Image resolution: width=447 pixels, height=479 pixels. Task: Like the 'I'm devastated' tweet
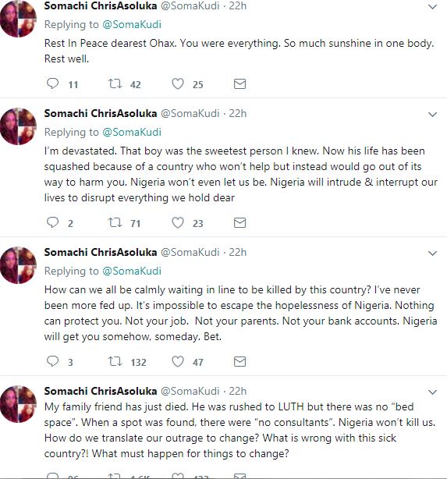point(178,222)
